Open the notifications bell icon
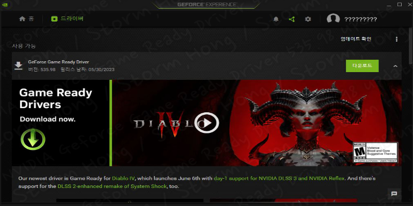Screen dimensions: 413x206 click(x=276, y=19)
